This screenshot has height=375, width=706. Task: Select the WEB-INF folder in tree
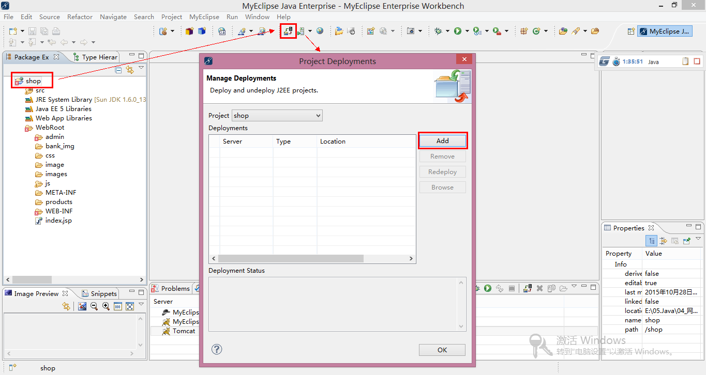(59, 211)
